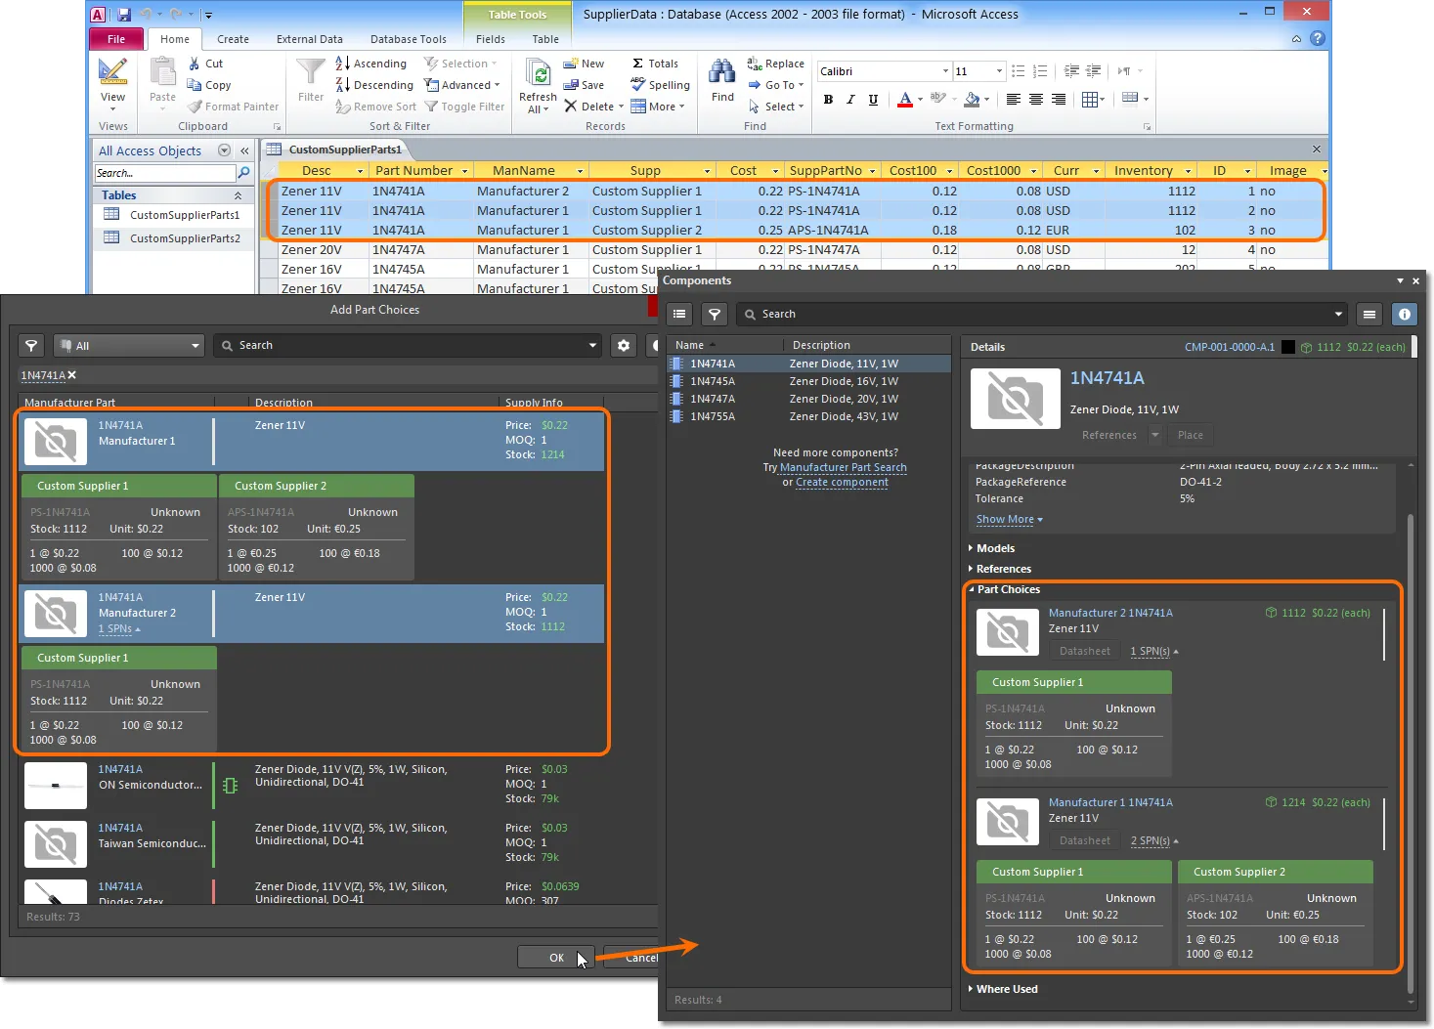The image size is (1434, 1029).
Task: Open the All category dropdown in Add Part Choices
Action: tap(128, 345)
